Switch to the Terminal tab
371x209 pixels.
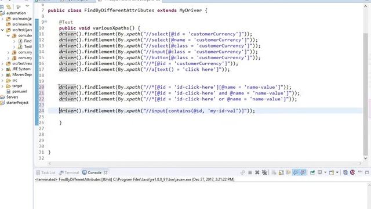pyautogui.click(x=69, y=172)
